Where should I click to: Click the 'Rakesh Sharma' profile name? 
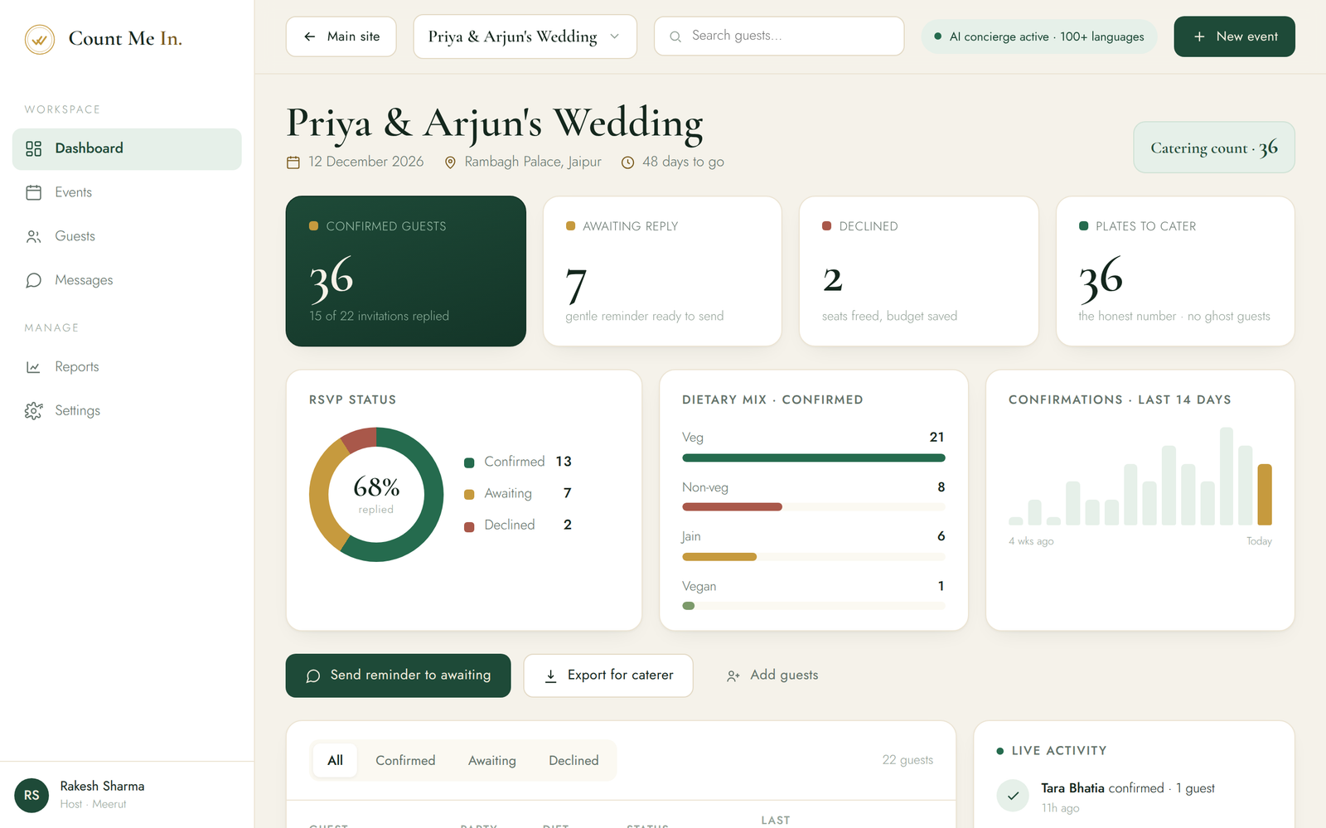pyautogui.click(x=102, y=786)
